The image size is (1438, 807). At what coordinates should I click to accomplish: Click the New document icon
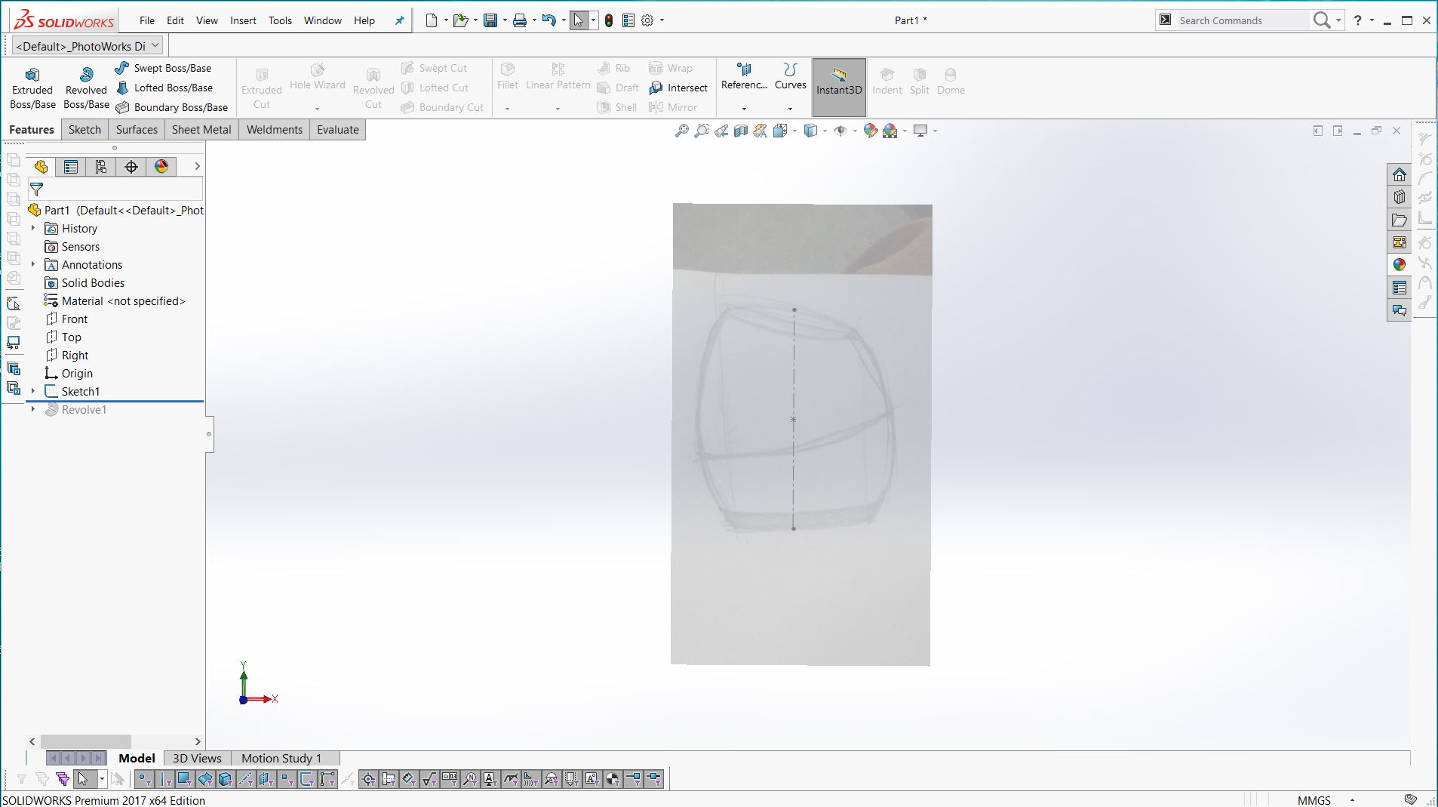432,20
